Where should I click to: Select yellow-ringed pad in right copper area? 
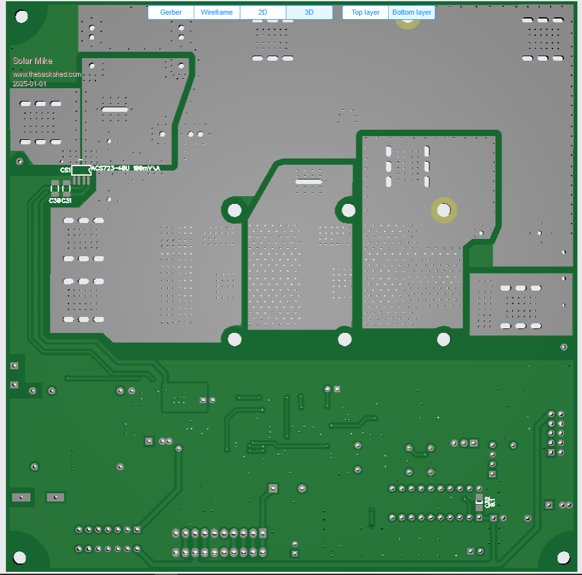point(444,210)
